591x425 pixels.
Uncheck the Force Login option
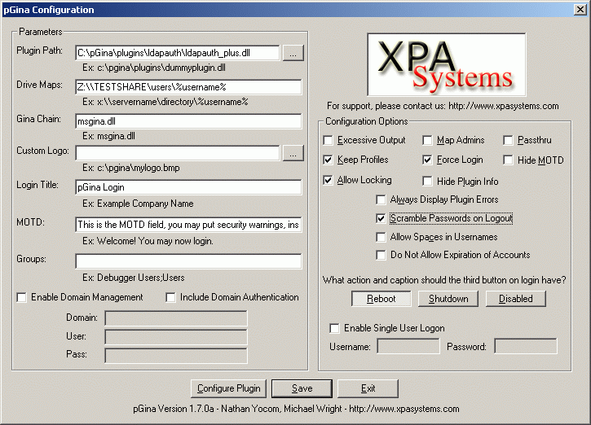428,160
